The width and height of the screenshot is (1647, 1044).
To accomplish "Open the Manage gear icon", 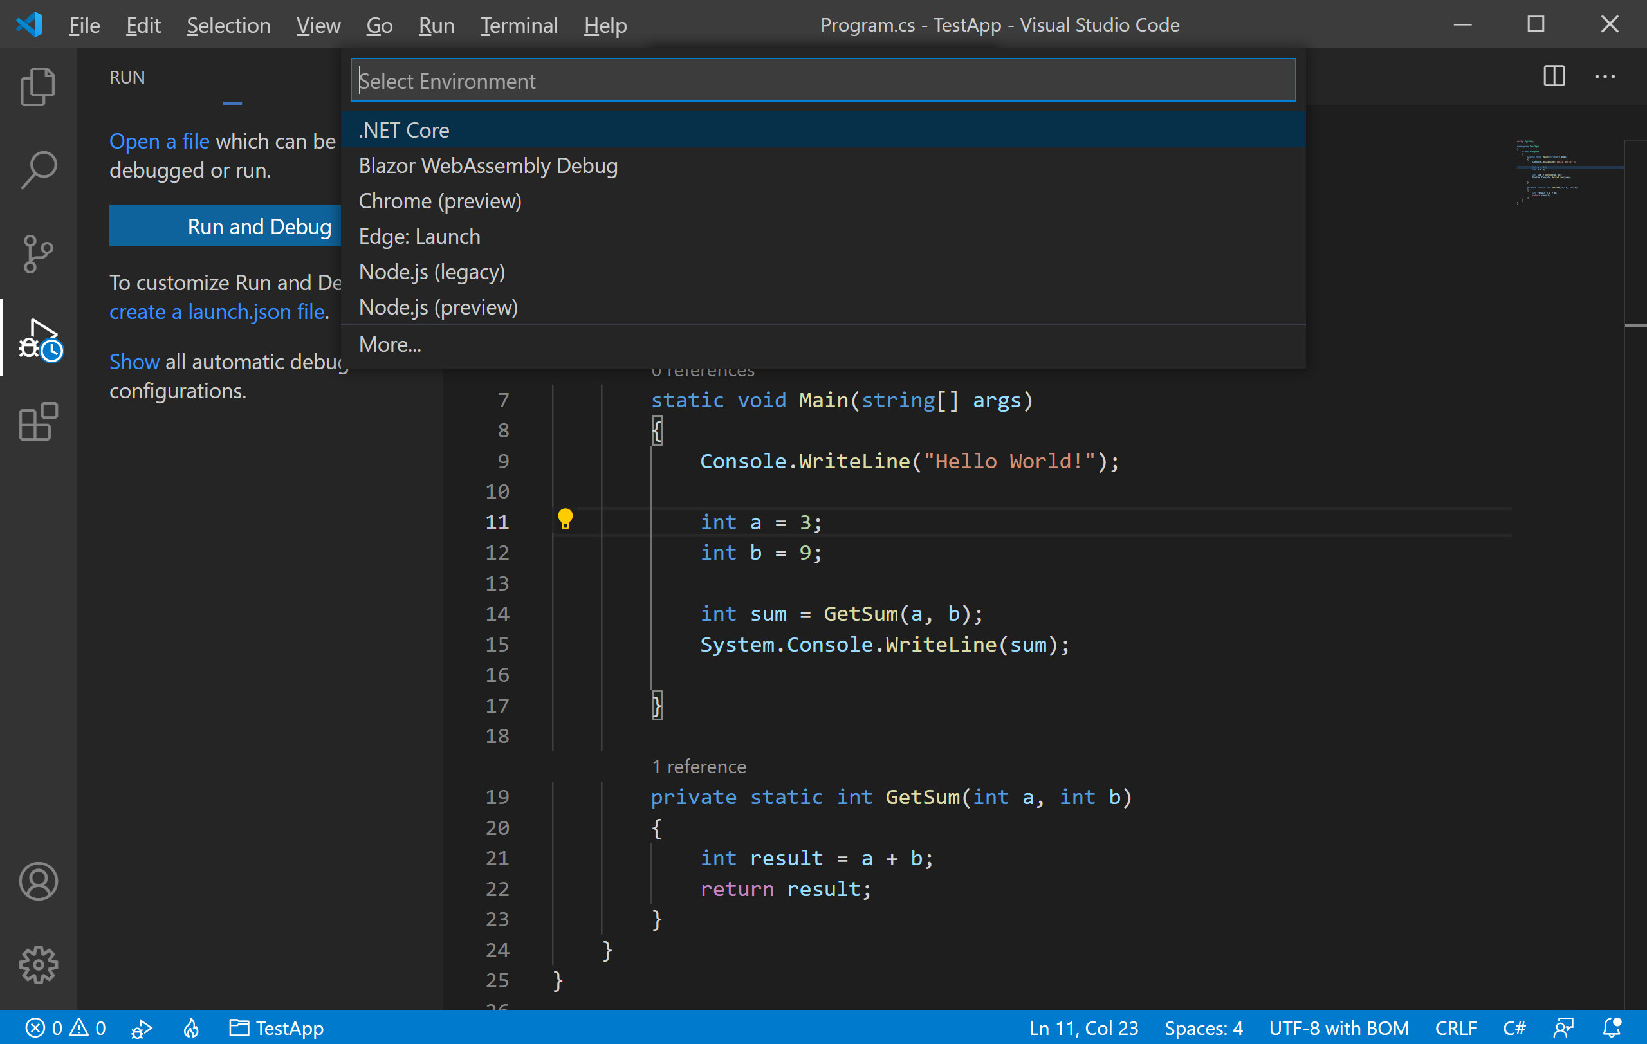I will click(x=37, y=965).
